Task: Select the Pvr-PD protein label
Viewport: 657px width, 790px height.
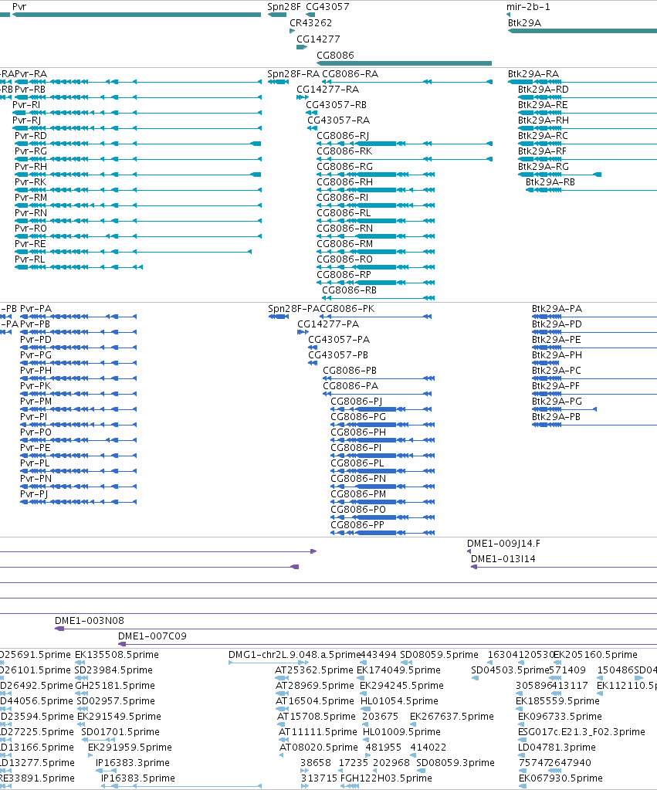Action: click(36, 340)
